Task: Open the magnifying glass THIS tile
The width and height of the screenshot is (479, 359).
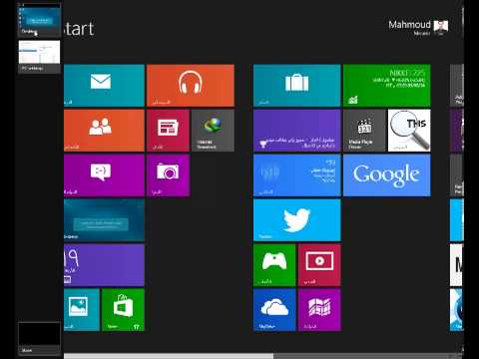Action: click(409, 131)
